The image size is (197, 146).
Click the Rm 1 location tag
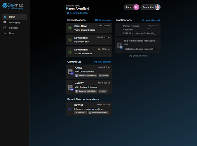pos(103,91)
